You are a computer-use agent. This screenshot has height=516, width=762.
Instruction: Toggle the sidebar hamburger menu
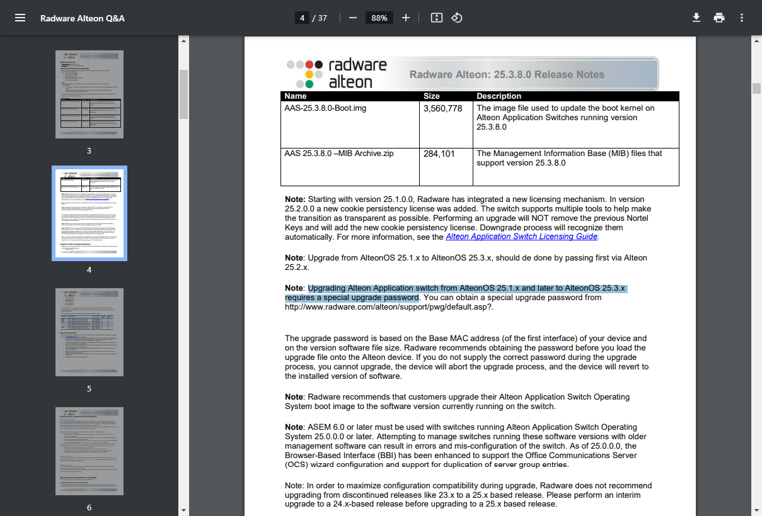[x=20, y=18]
